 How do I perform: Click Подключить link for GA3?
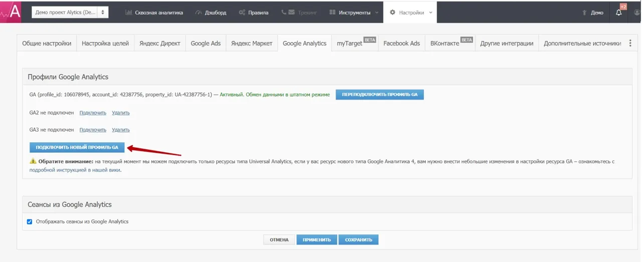(93, 130)
